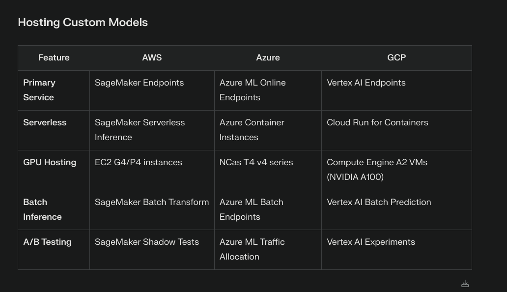This screenshot has height=292, width=507.
Task: Select the SageMaker Serverless Inference cell
Action: click(x=152, y=130)
